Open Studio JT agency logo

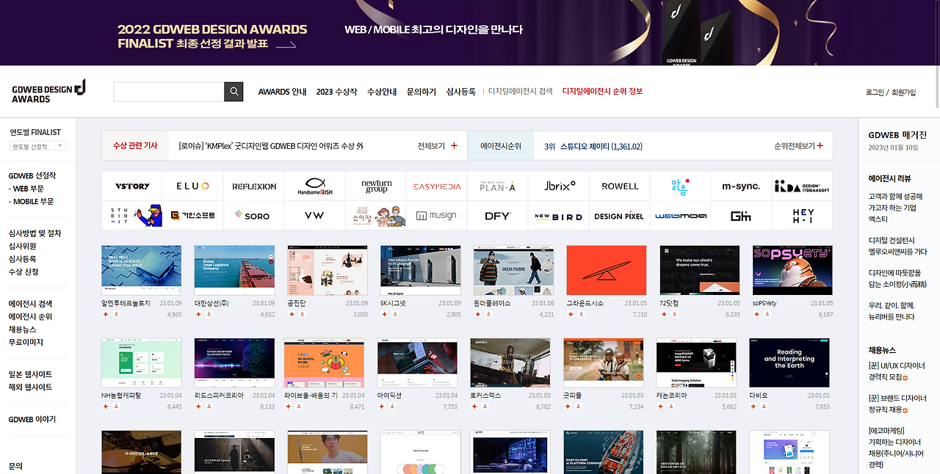click(132, 216)
